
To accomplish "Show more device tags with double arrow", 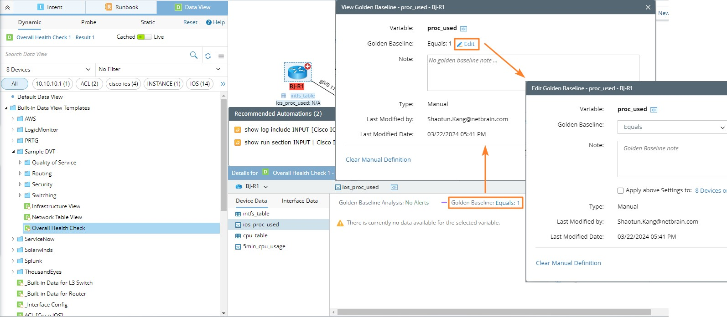I will click(223, 84).
